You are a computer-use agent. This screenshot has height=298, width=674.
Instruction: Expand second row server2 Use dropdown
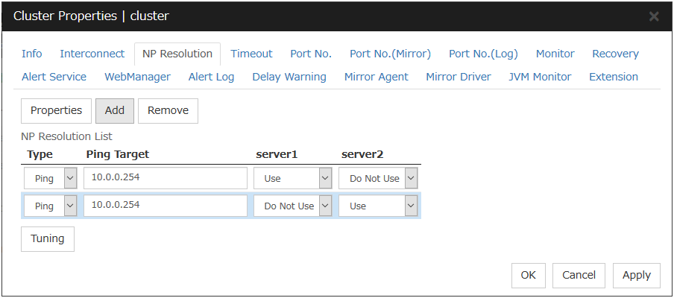(378, 206)
